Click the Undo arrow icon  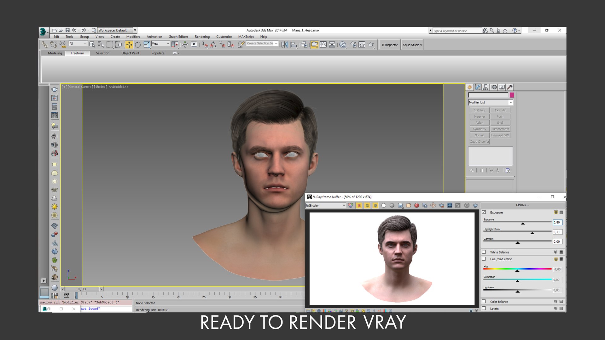(x=74, y=30)
